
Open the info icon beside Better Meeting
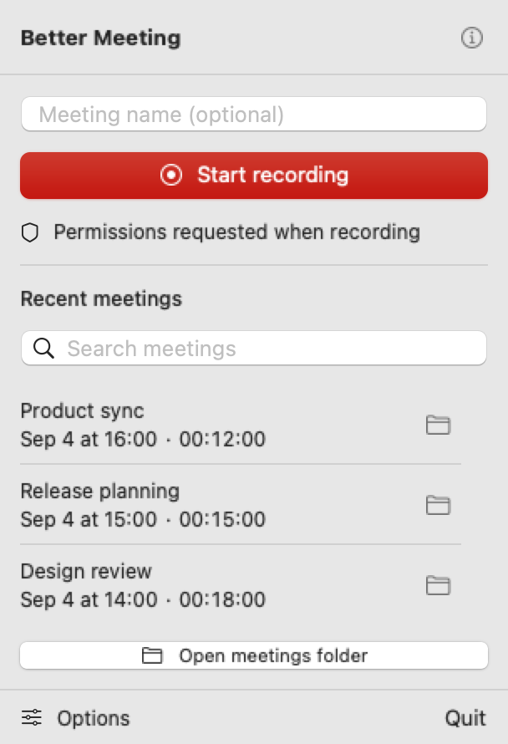(471, 38)
